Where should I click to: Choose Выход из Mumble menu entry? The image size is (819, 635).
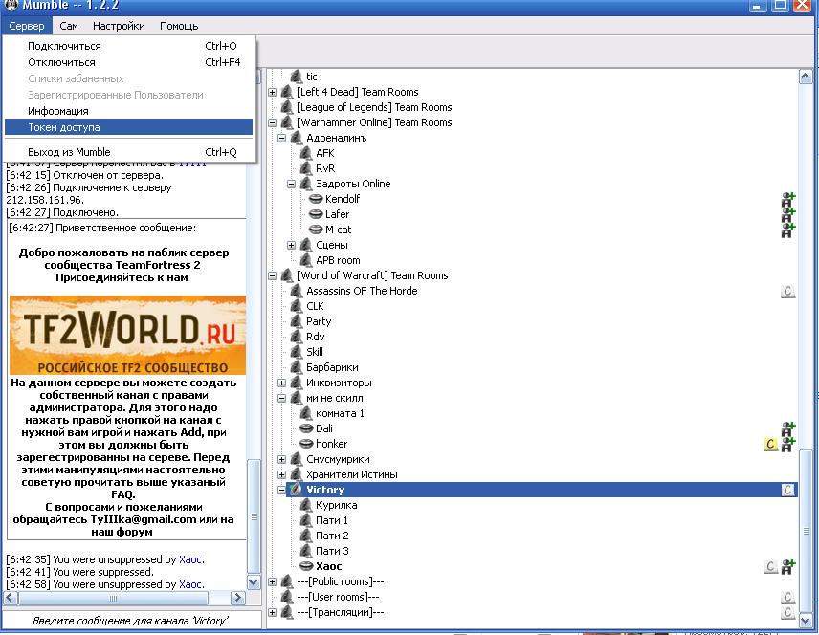pos(128,152)
